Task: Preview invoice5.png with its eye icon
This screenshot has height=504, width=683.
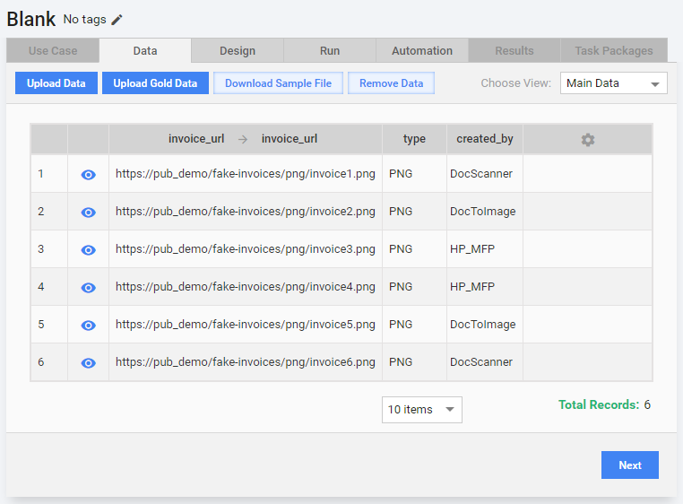Action: (x=89, y=326)
